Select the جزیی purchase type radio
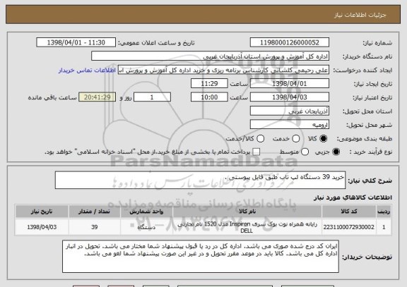 (336, 152)
